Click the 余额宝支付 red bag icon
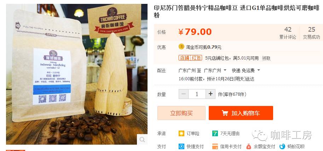The image size is (323, 151). [249, 146]
